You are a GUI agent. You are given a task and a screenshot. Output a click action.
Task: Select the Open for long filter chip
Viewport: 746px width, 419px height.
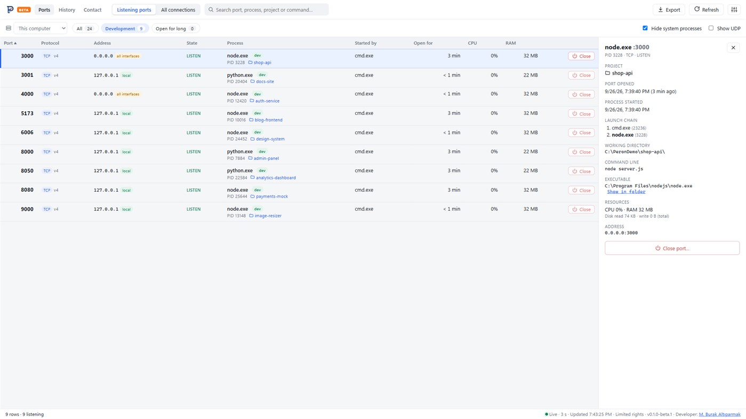click(175, 28)
